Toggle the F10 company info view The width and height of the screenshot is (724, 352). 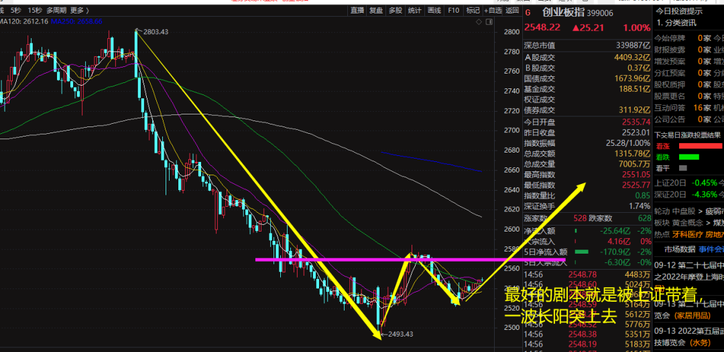click(x=454, y=10)
